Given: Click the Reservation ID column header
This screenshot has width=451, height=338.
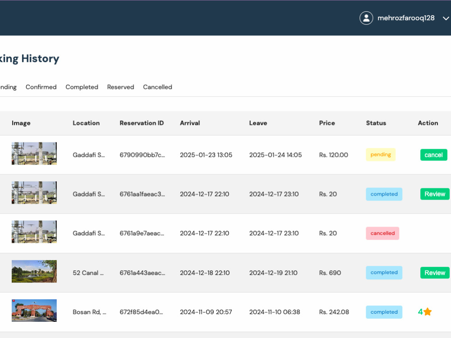Looking at the screenshot, I should pyautogui.click(x=142, y=123).
